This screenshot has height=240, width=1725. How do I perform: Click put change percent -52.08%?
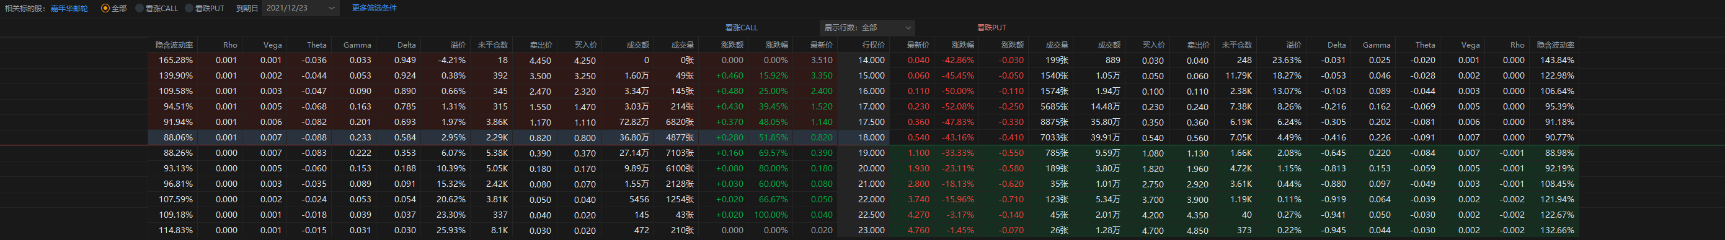[x=957, y=106]
